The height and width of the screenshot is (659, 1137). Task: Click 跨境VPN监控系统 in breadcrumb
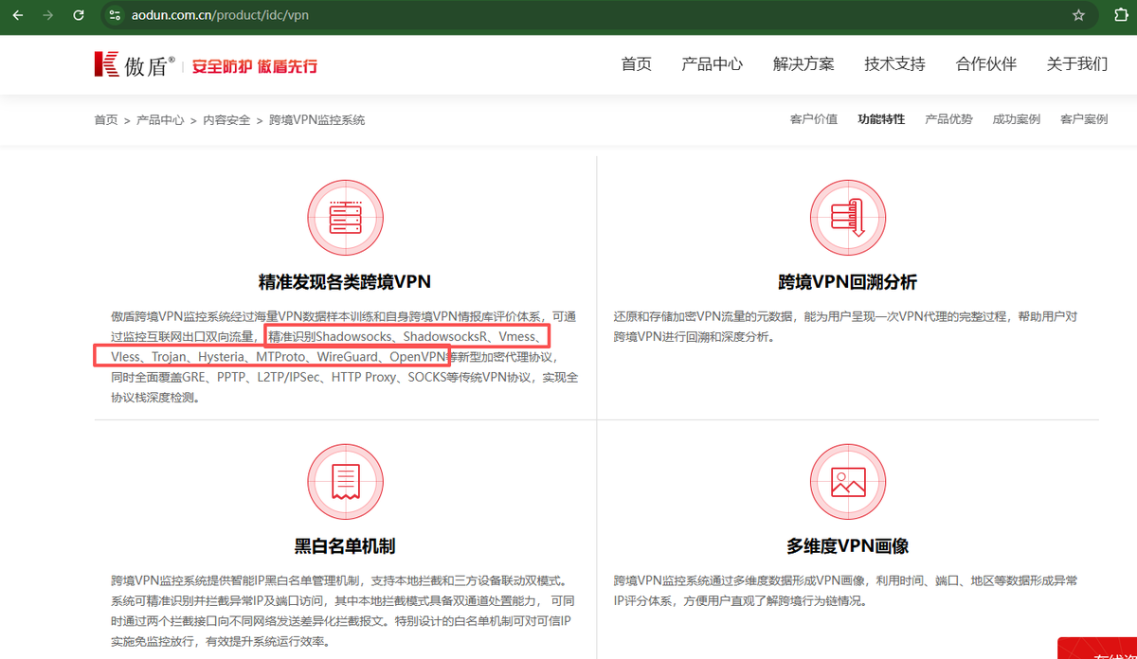pos(316,120)
